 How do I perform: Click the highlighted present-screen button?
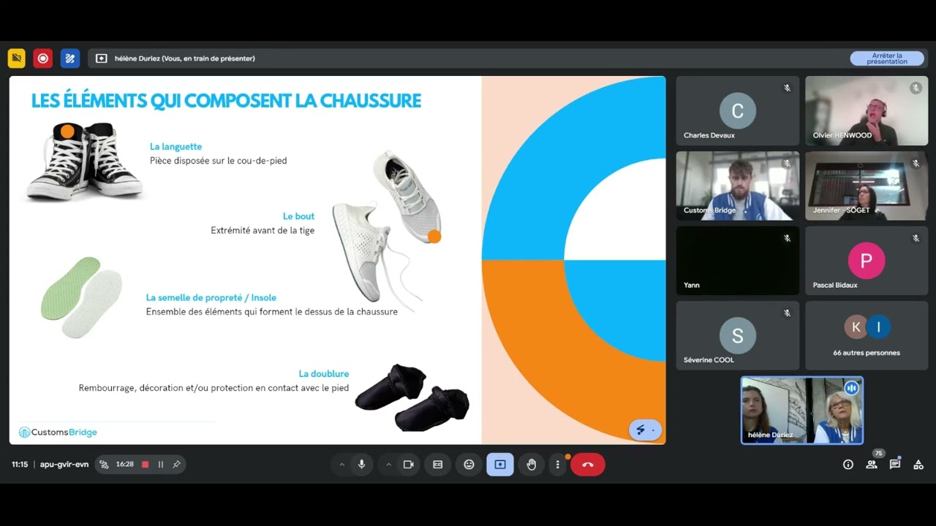(x=500, y=465)
